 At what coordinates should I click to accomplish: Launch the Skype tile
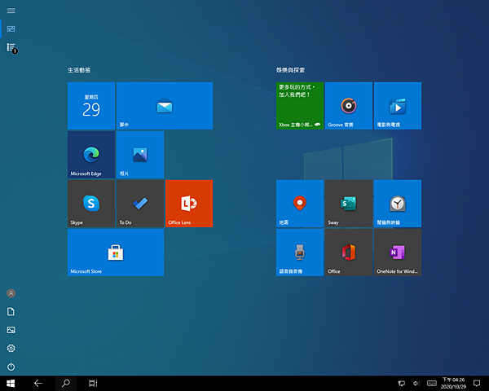[91, 204]
